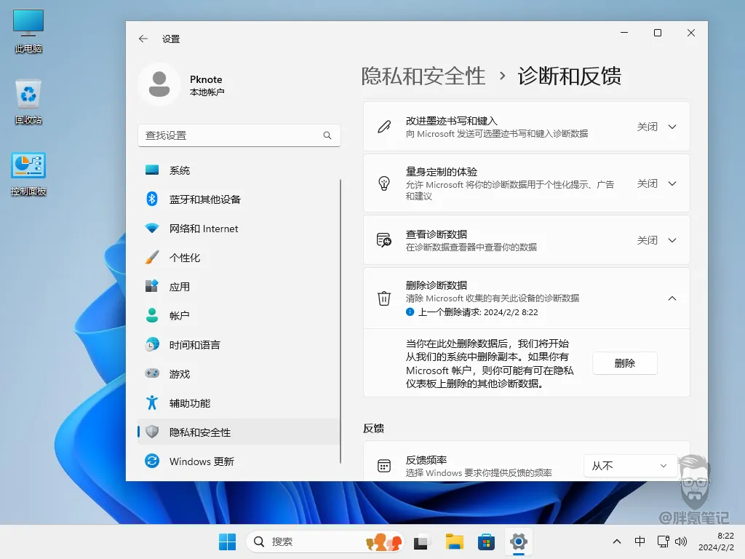This screenshot has width=745, height=559.
Task: Show hidden tray icons chevron
Action: coord(617,542)
